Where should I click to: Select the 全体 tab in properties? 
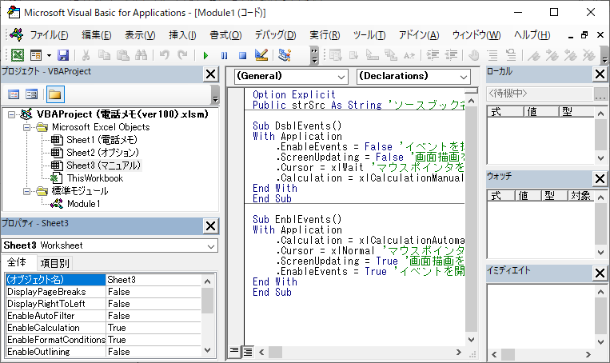pos(17,262)
